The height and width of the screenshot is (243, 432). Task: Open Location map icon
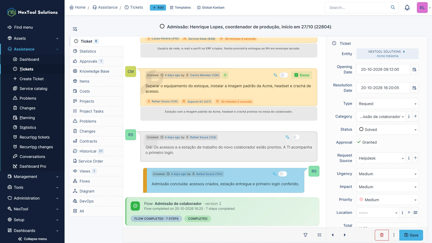click(x=416, y=212)
